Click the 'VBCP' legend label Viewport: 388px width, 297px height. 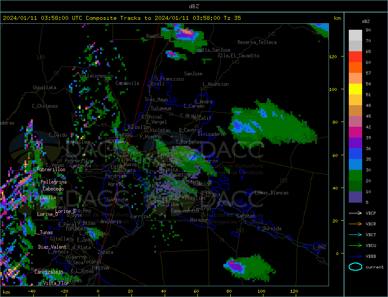pos(371,213)
